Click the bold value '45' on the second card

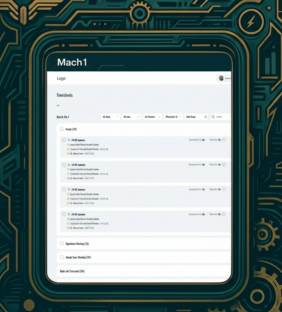click(203, 165)
